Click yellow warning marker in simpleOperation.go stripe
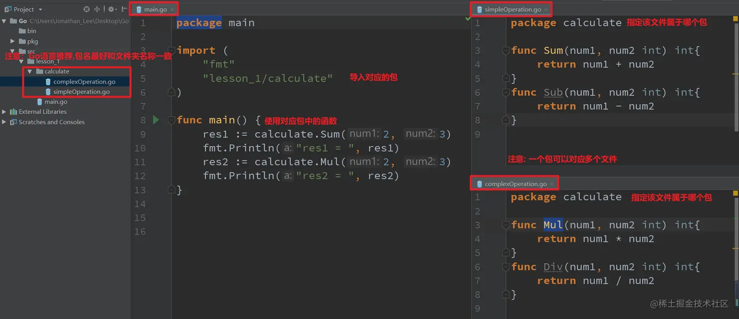 (737, 73)
